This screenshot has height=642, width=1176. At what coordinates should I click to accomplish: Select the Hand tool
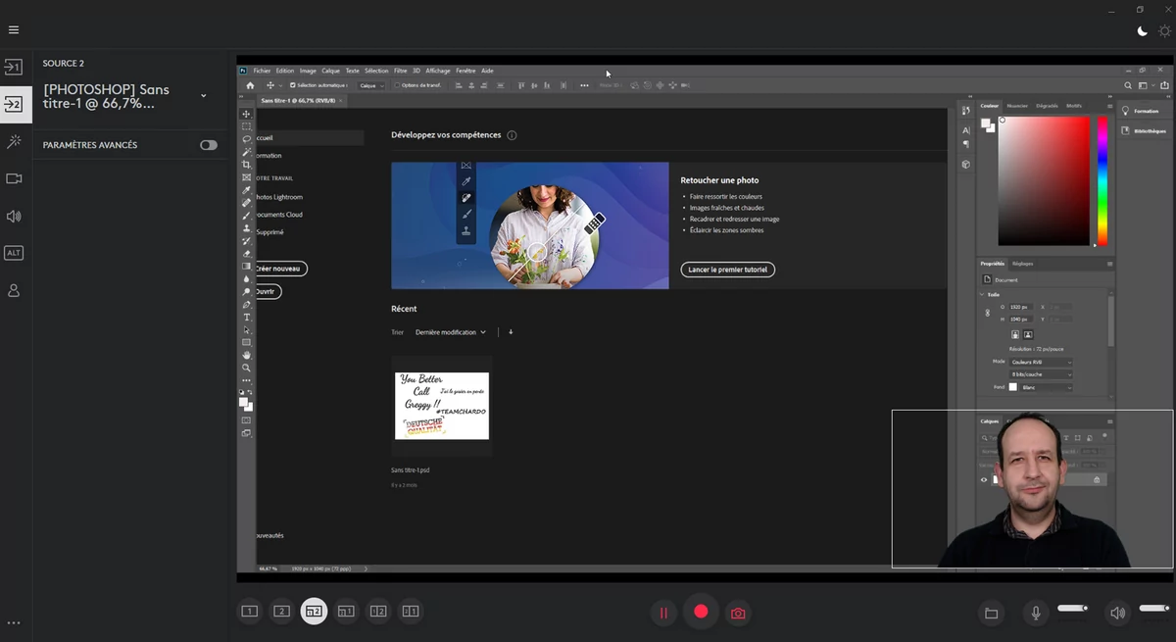(x=247, y=355)
